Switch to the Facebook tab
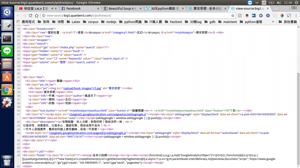 79,8
